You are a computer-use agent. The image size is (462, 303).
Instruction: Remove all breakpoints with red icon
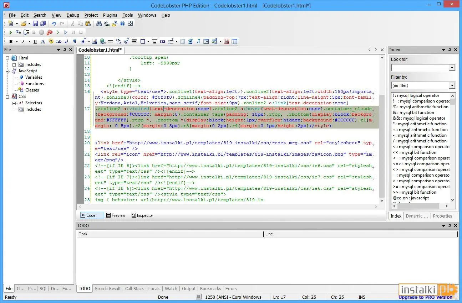click(x=50, y=32)
